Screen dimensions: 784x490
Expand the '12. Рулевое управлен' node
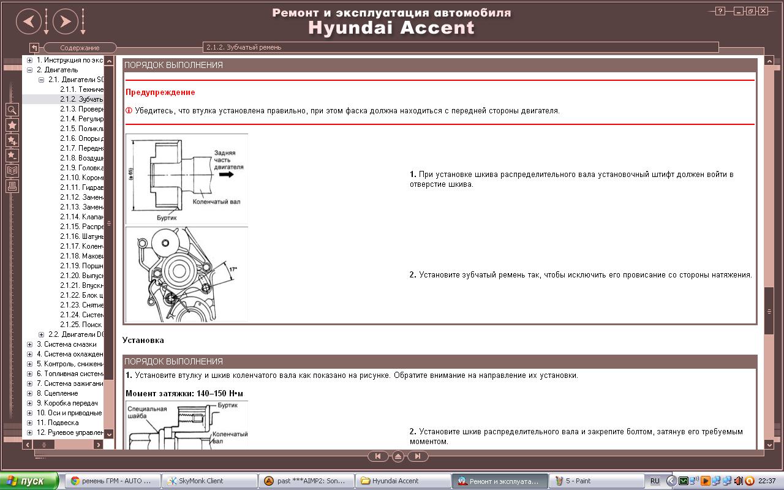[30, 432]
